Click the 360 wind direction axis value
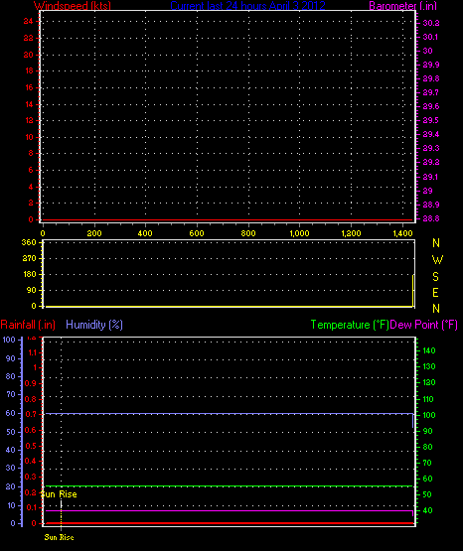 coord(29,243)
